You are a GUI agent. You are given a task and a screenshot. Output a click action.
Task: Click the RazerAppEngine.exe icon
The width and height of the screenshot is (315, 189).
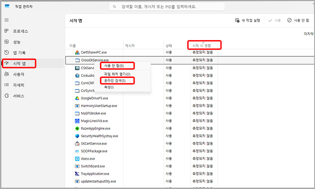(x=77, y=129)
